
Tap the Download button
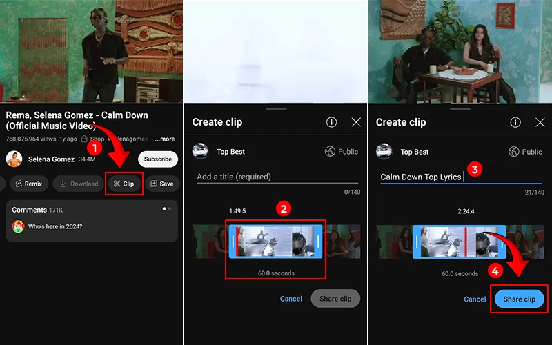[79, 184]
